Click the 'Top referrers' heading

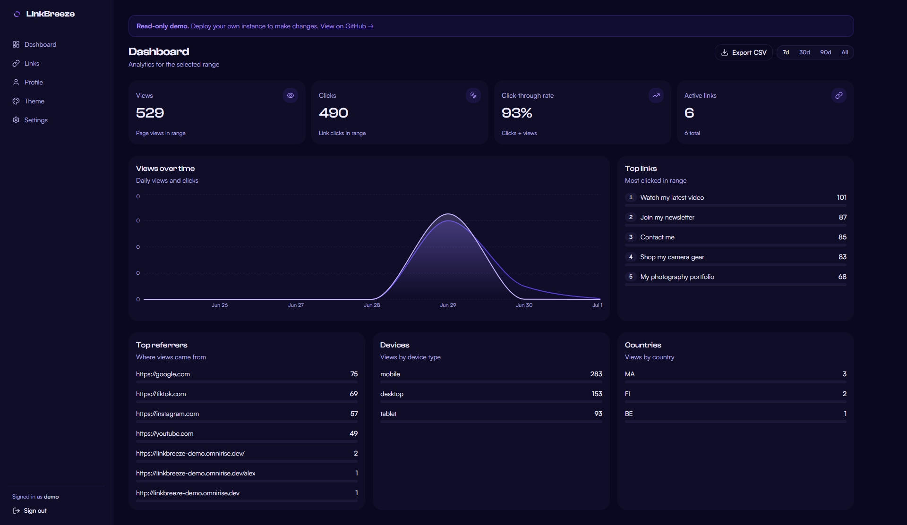pos(162,345)
